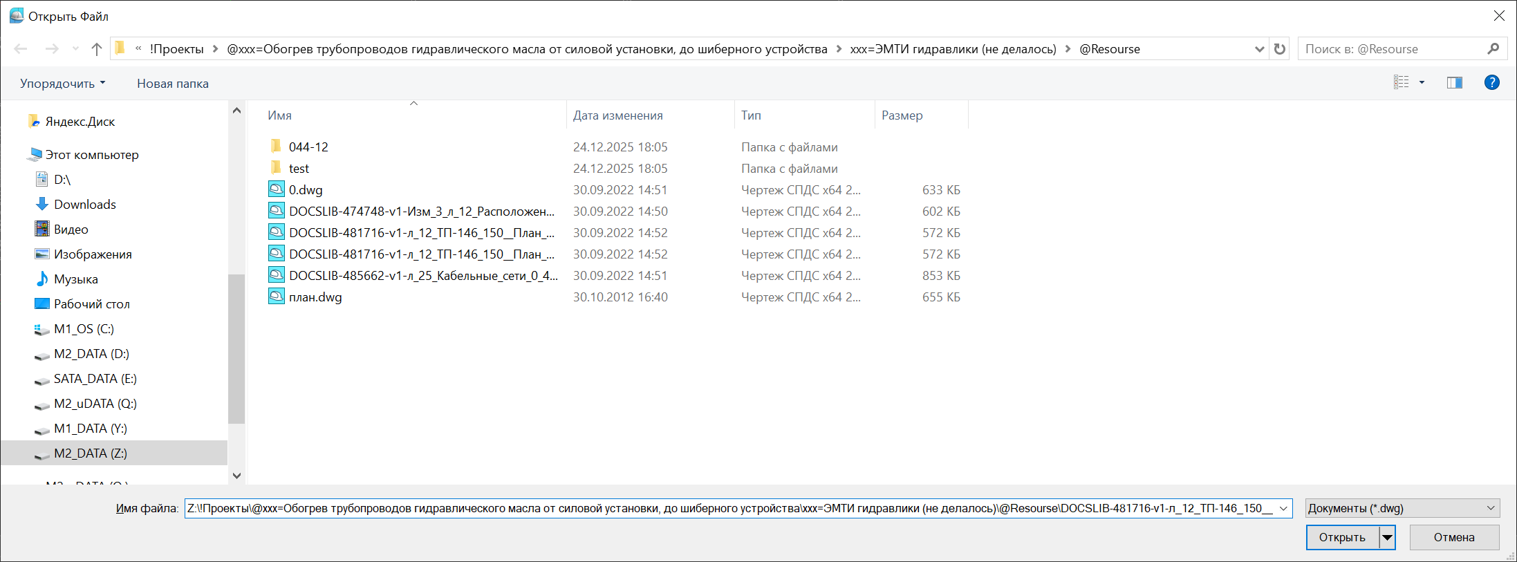Click the refresh folder icon
This screenshot has width=1517, height=562.
1280,49
